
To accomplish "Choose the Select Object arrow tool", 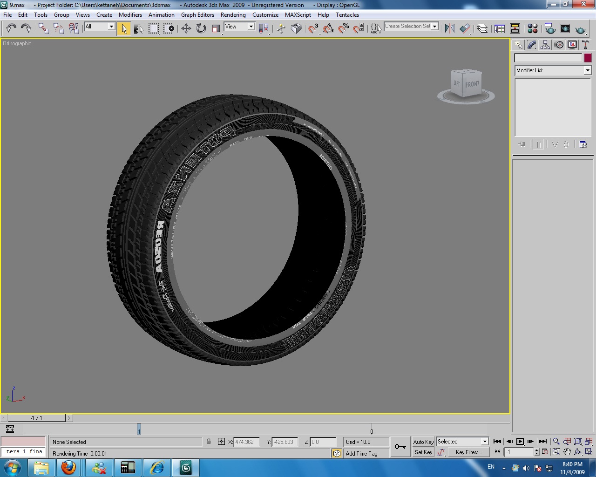I will [x=124, y=28].
